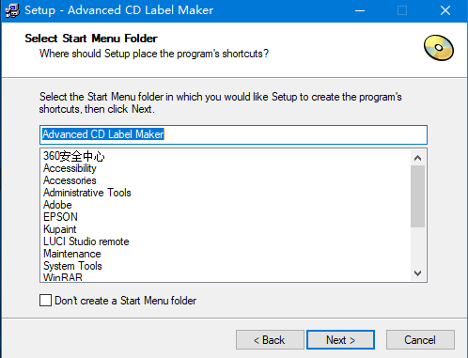468x358 pixels.
Task: Cancel the installation
Action: (420, 339)
